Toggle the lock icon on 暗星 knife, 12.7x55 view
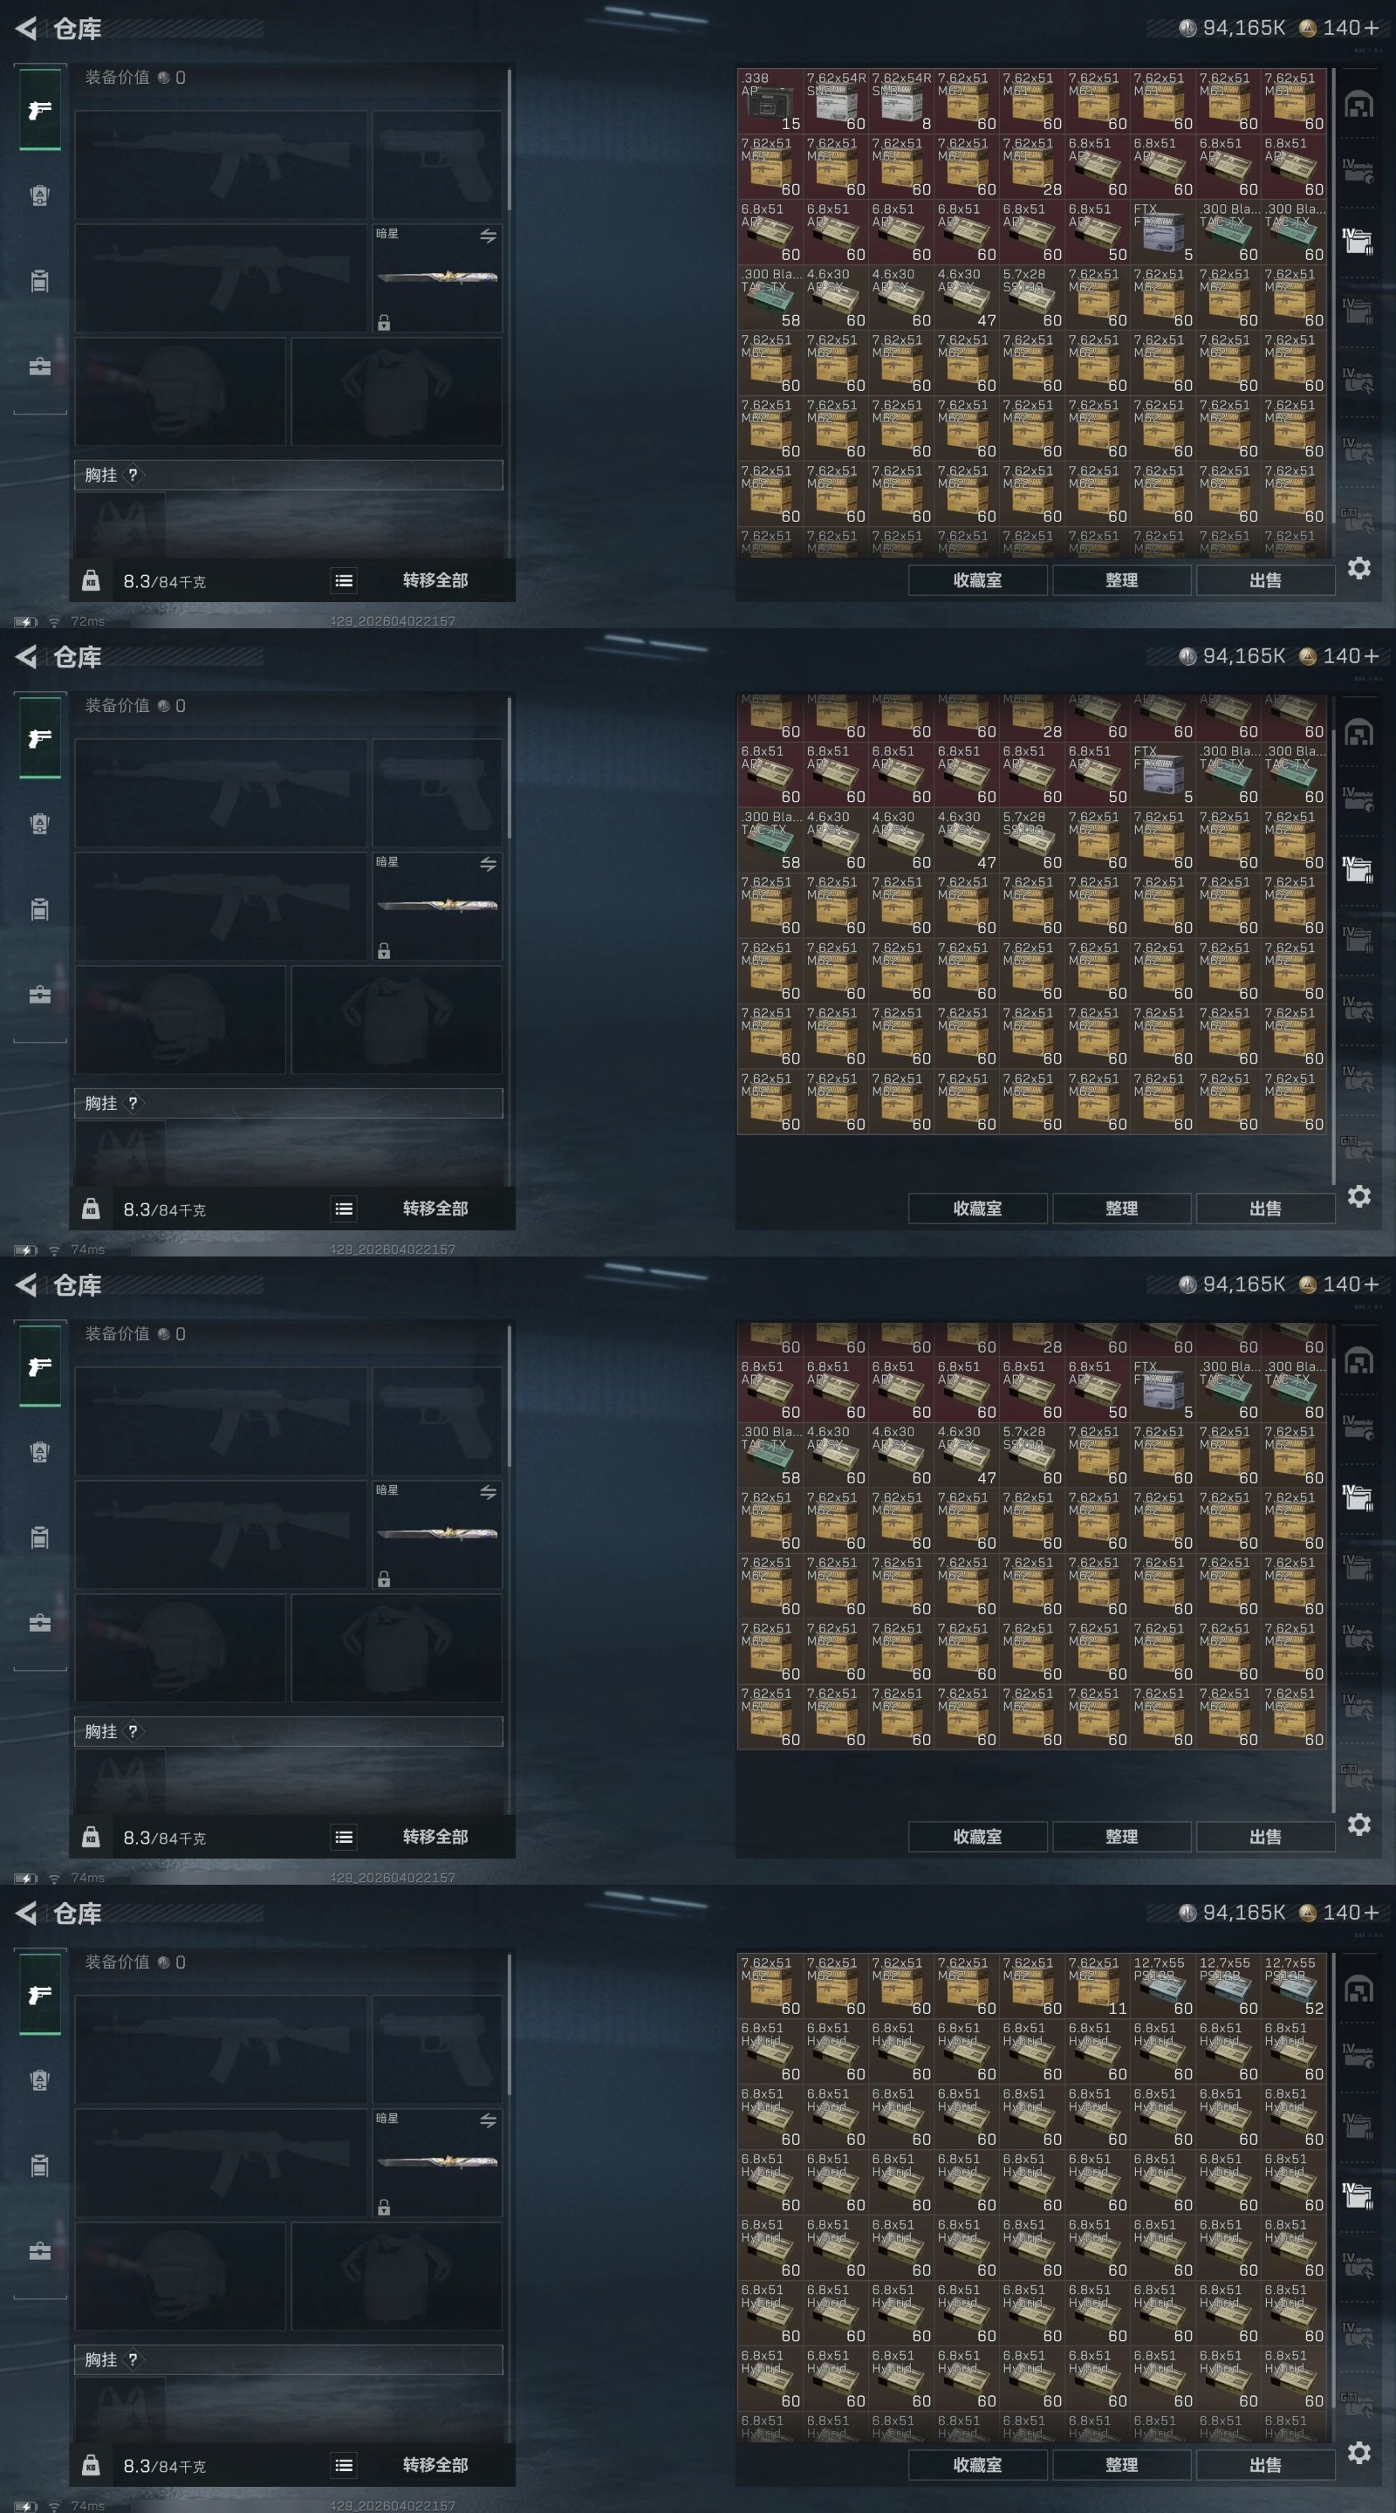The image size is (1396, 2513). pyautogui.click(x=385, y=2207)
